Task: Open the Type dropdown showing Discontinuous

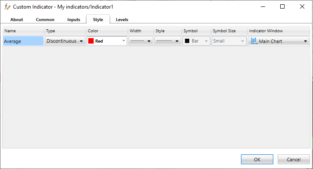Action: click(65, 41)
